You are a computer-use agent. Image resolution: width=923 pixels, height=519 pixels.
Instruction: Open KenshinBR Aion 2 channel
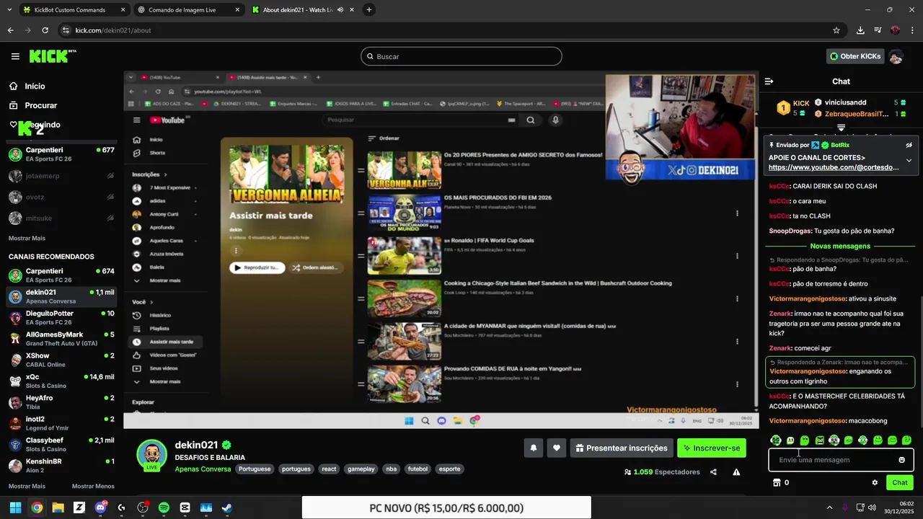click(x=61, y=465)
